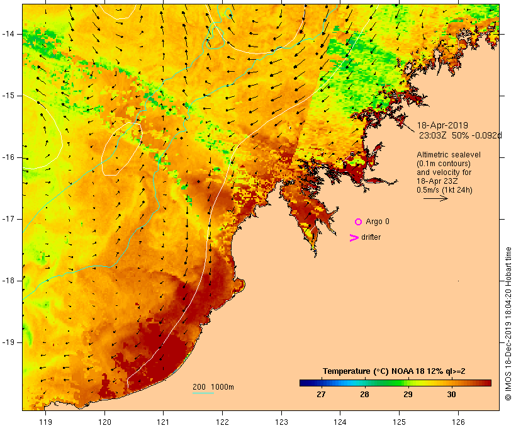Click the 'drifter' legend label
The image size is (516, 428).
pyautogui.click(x=371, y=237)
